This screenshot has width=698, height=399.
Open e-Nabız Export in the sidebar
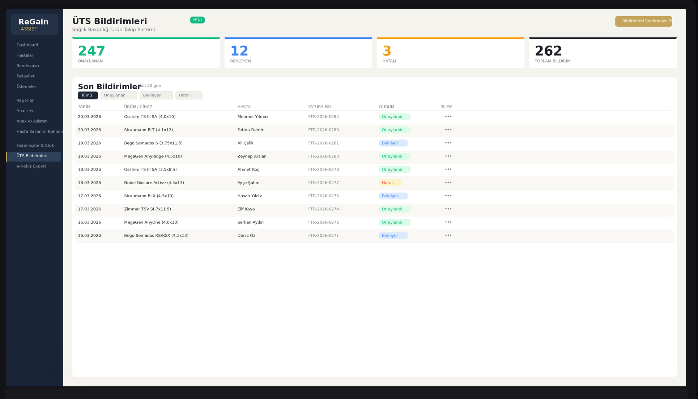coord(31,166)
